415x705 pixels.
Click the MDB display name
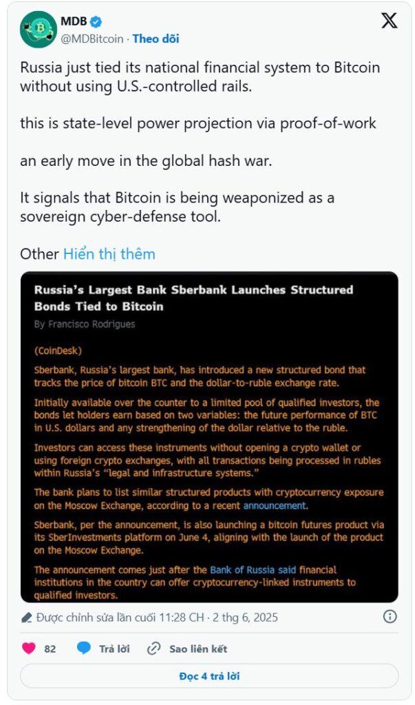(x=74, y=22)
